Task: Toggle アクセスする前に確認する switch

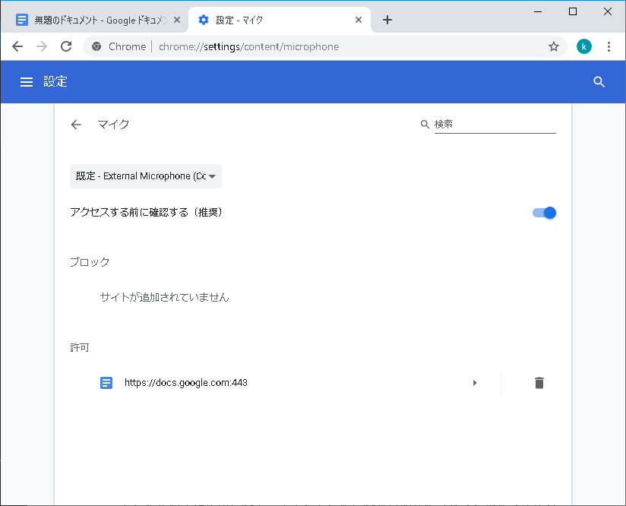Action: pos(545,213)
